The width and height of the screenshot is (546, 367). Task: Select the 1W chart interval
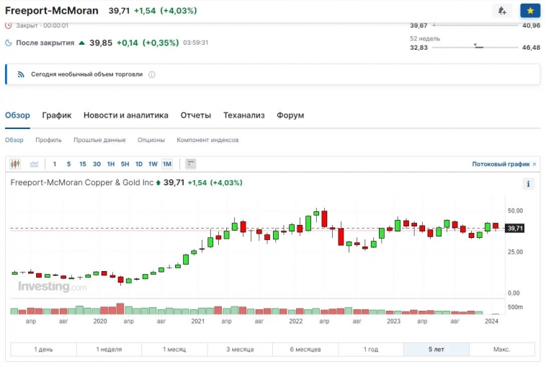[x=153, y=164]
